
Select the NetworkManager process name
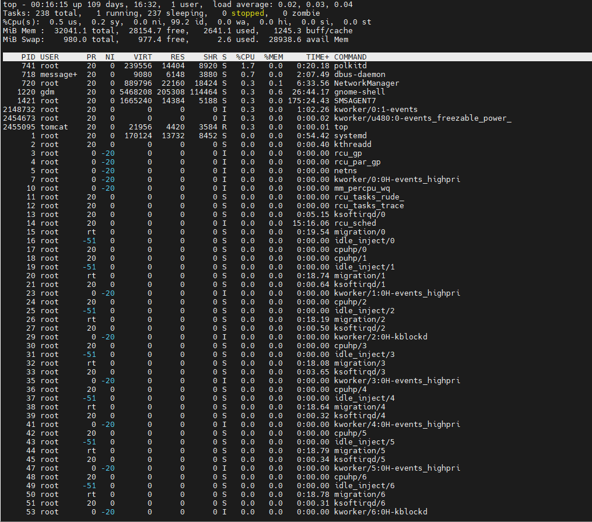click(x=367, y=83)
